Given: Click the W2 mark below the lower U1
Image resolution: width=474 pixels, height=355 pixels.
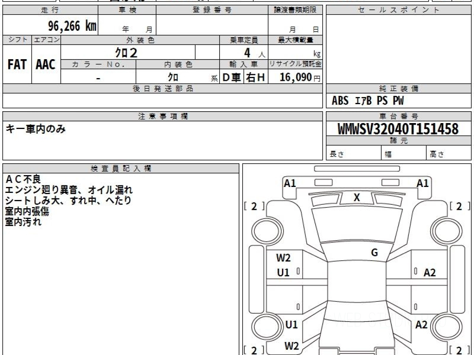Looking at the screenshot, I should pyautogui.click(x=292, y=346).
